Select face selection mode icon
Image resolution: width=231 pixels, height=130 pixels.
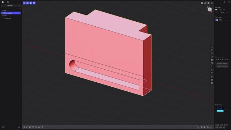(31, 3)
